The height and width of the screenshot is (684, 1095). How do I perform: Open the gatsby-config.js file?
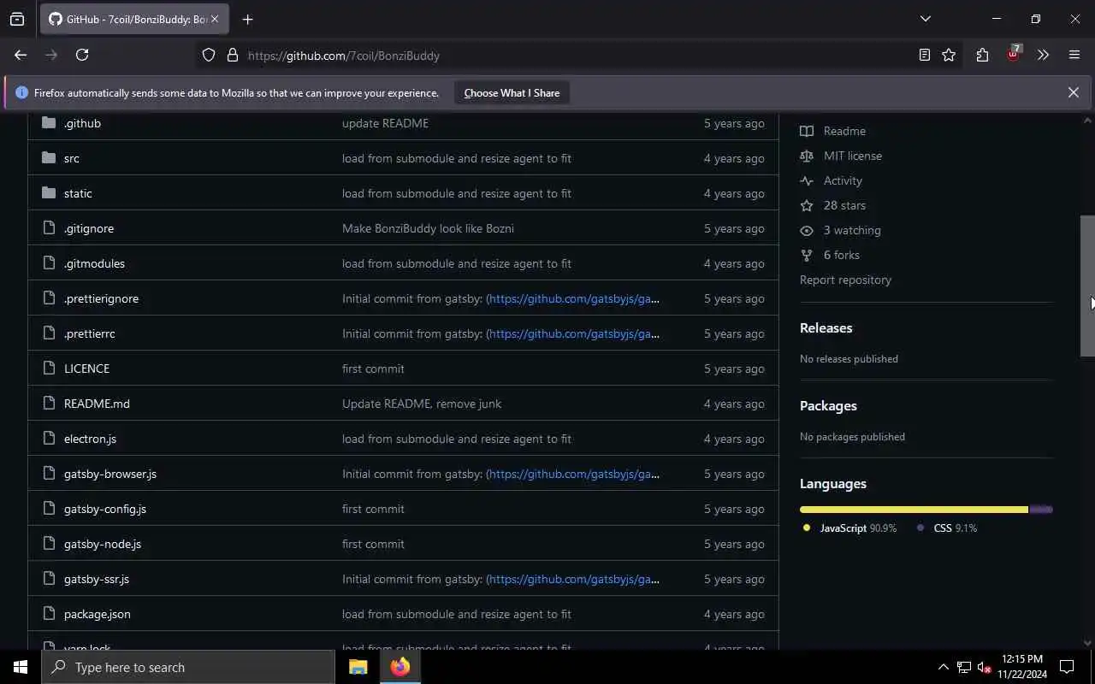(105, 509)
